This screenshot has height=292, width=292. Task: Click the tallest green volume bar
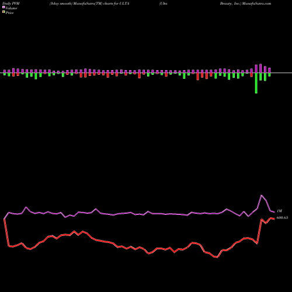coord(256,83)
